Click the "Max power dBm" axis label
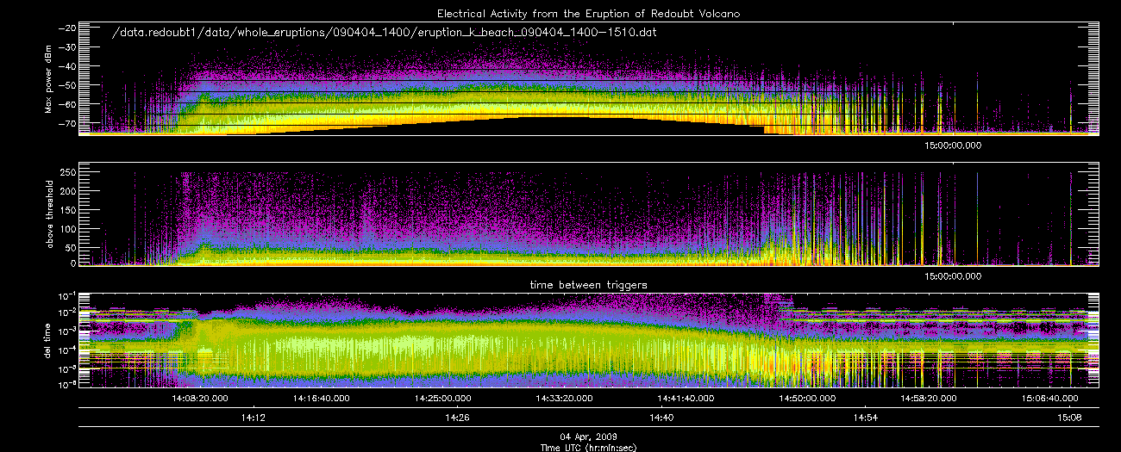Screen dimensions: 1121x452 (x=49, y=79)
